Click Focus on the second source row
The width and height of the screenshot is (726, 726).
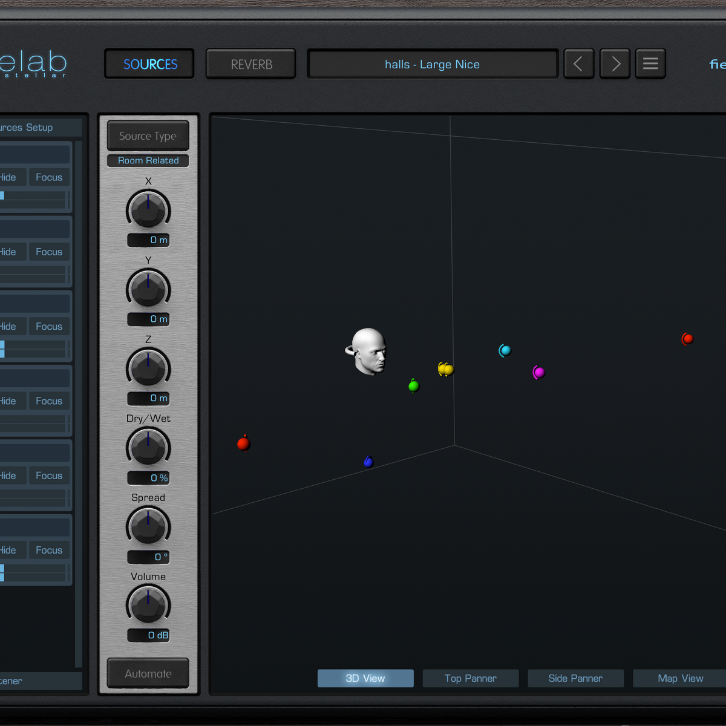(x=49, y=252)
